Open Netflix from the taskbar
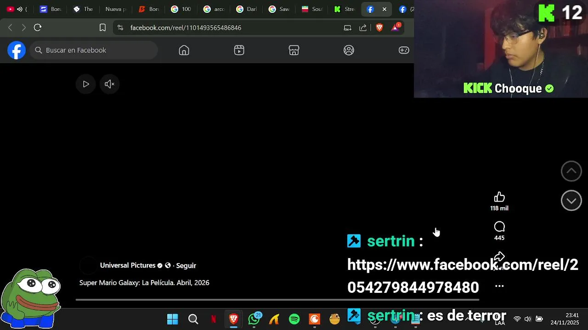This screenshot has height=330, width=588. [213, 319]
